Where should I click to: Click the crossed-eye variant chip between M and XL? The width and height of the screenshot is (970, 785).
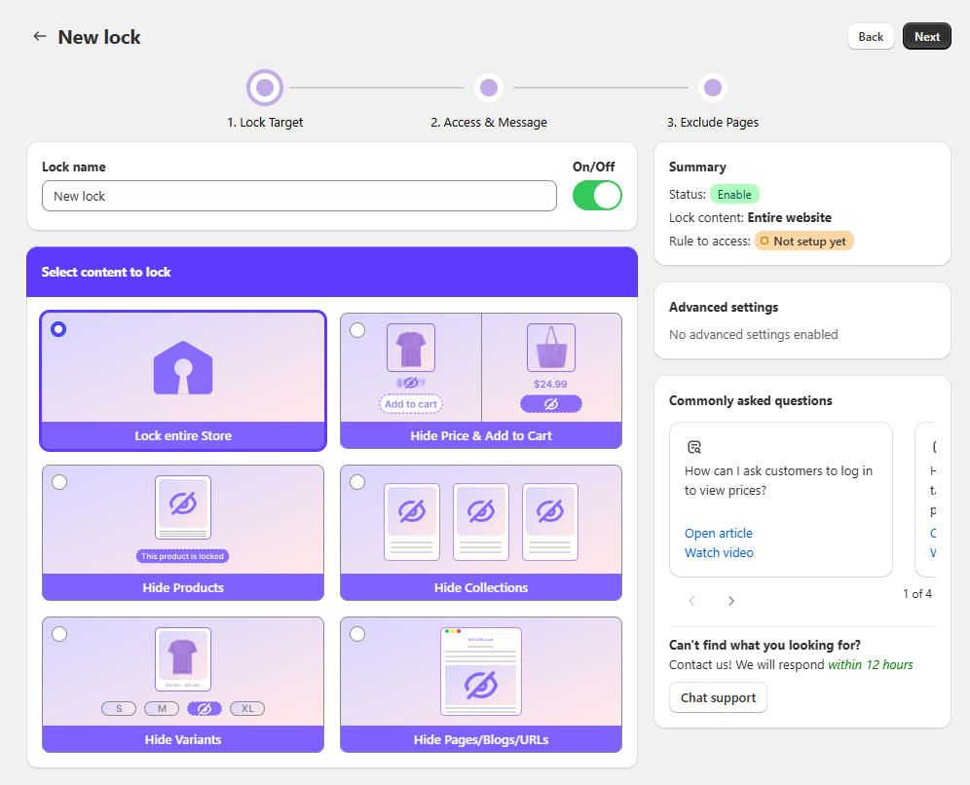205,708
